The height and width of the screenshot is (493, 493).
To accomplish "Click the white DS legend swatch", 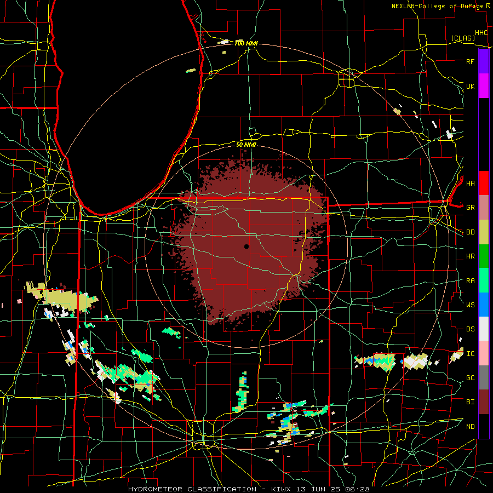I will pyautogui.click(x=484, y=329).
